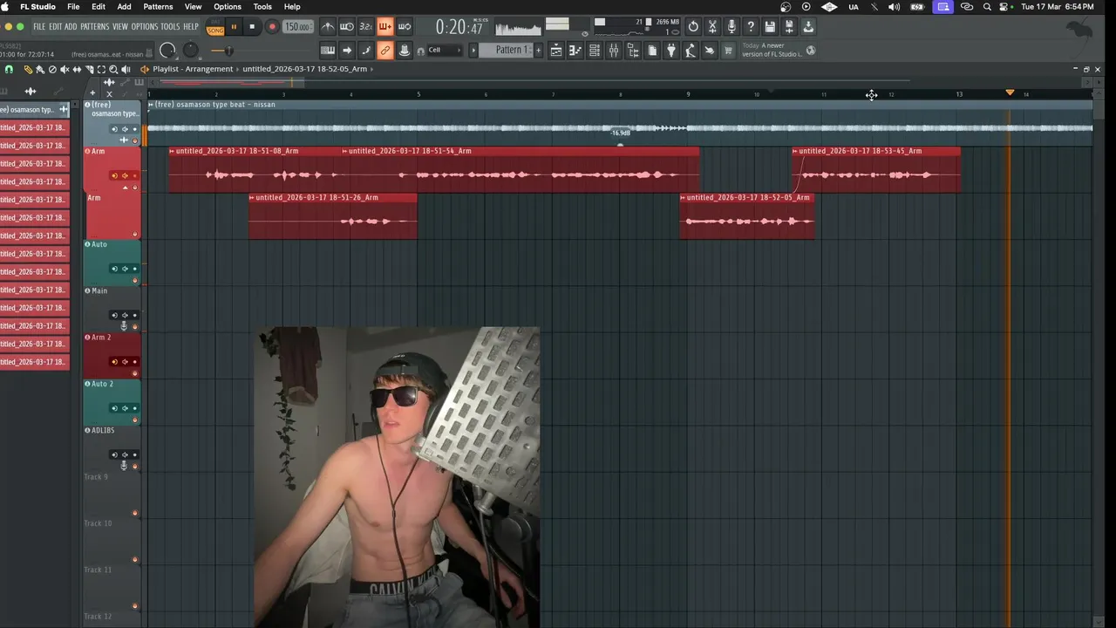Select the playlist draw pencil tool
Screen dimensions: 1116x628
pyautogui.click(x=28, y=69)
